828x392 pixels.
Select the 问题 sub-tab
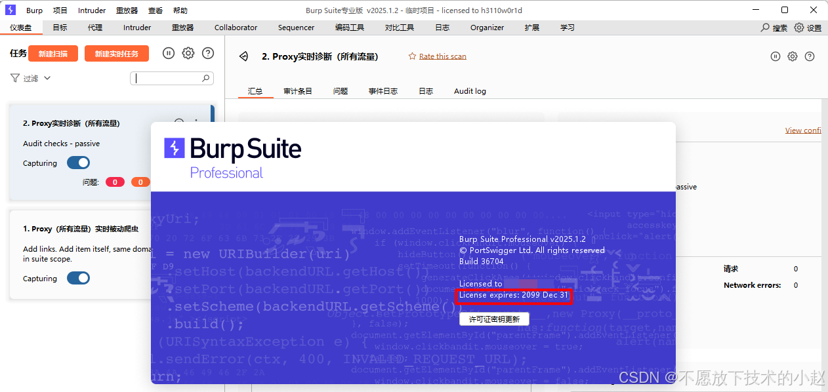pyautogui.click(x=341, y=91)
